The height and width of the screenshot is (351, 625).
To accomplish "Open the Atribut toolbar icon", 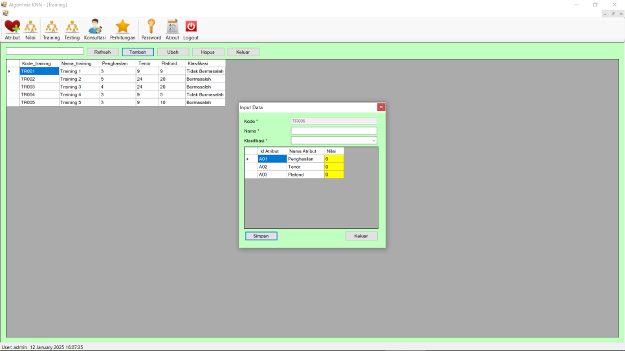I will pyautogui.click(x=12, y=27).
